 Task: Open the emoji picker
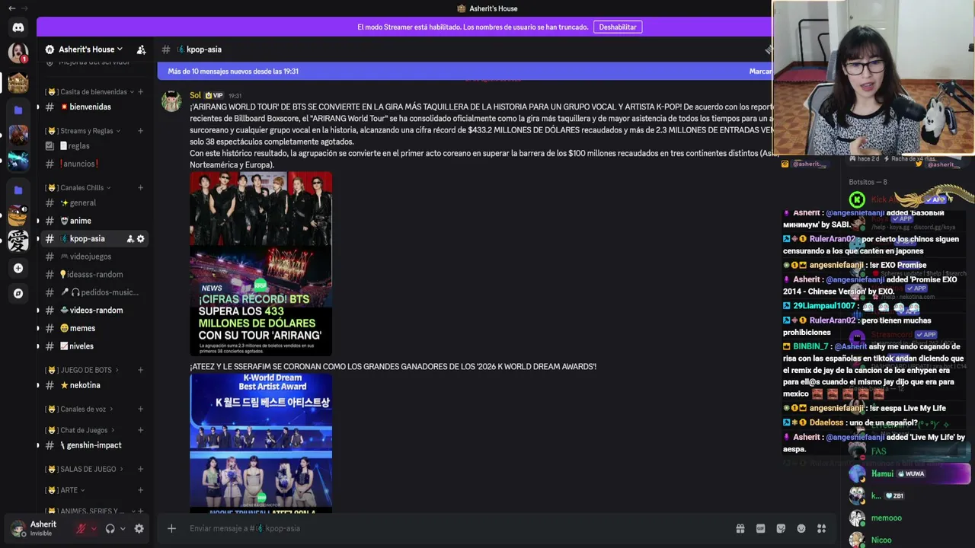pyautogui.click(x=801, y=528)
